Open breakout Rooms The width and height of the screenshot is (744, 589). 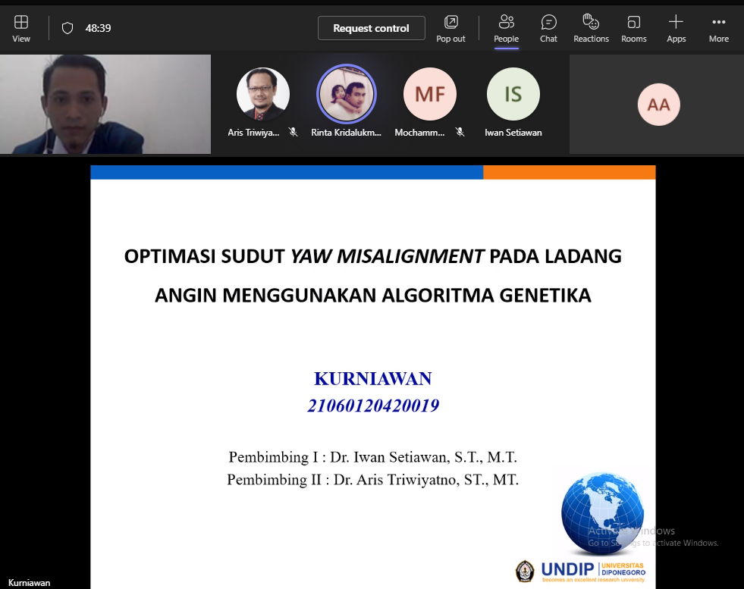tap(633, 28)
